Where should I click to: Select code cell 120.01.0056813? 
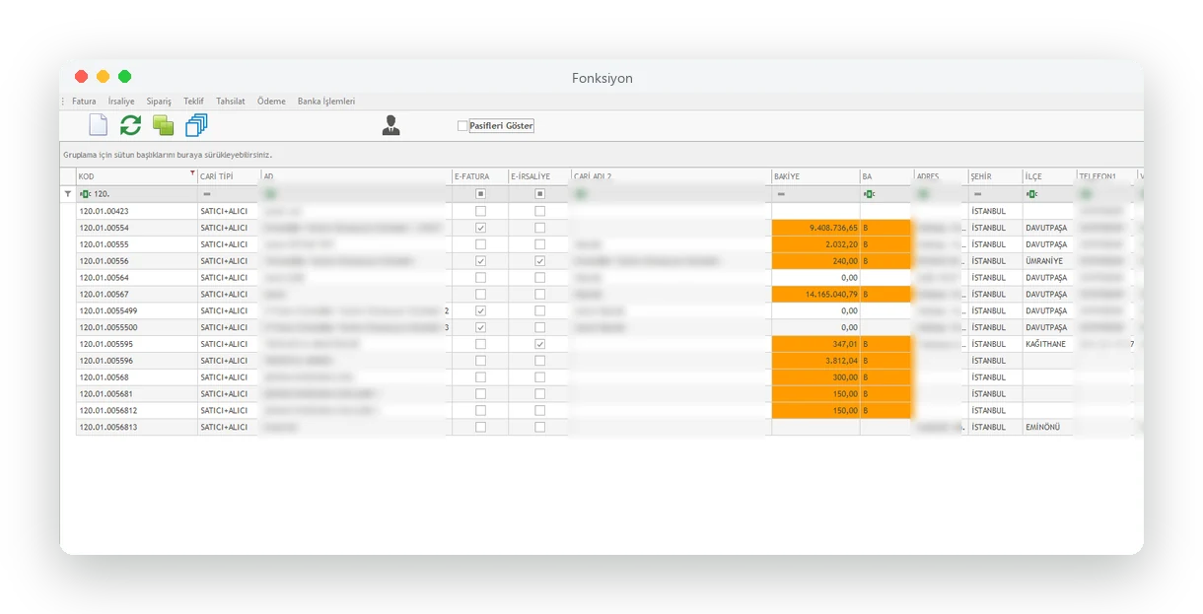coord(137,427)
